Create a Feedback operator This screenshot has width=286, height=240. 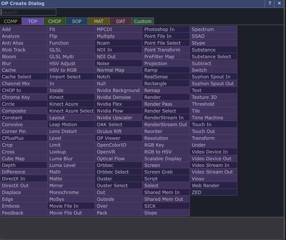24,213
